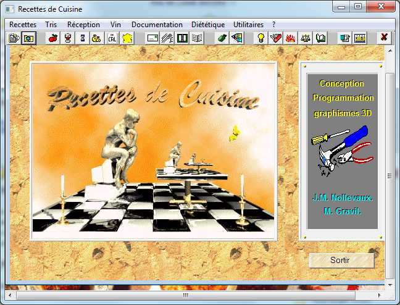Viewport: 400px width, 305px height.
Task: Open the Réception menu
Action: [x=83, y=25]
